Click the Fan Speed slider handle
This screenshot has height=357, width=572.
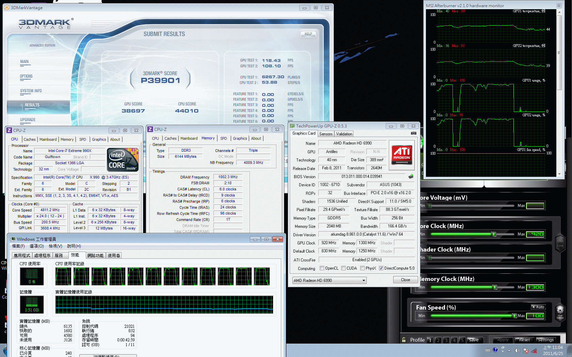pos(514,316)
